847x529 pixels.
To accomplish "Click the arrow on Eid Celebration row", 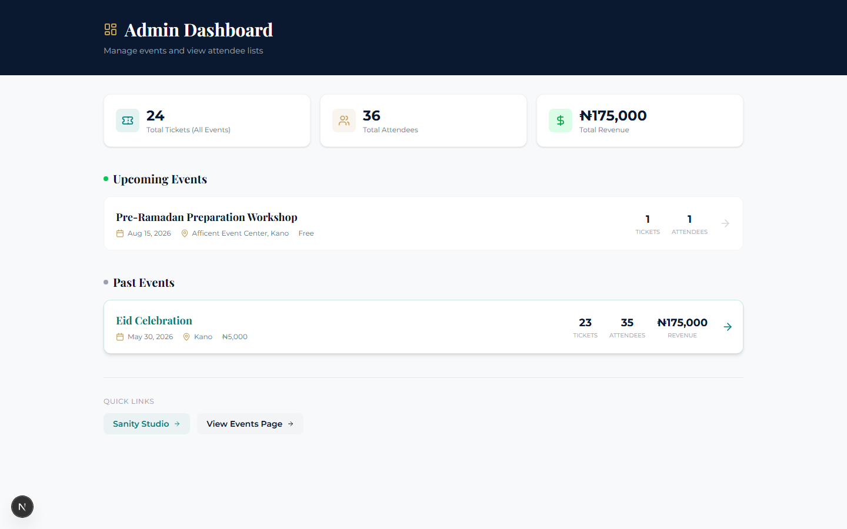I will (x=728, y=327).
